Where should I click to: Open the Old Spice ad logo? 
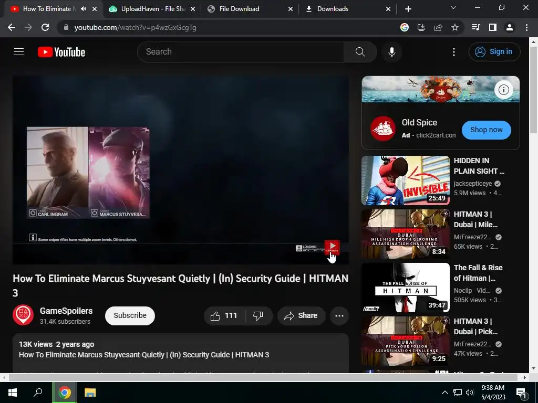click(382, 129)
